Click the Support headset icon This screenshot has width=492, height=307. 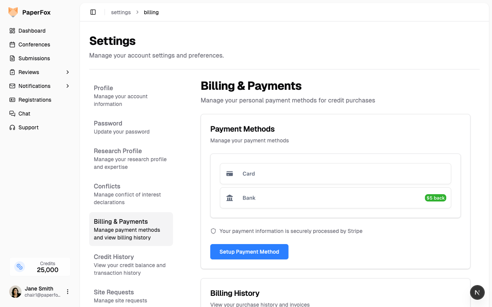coord(12,127)
